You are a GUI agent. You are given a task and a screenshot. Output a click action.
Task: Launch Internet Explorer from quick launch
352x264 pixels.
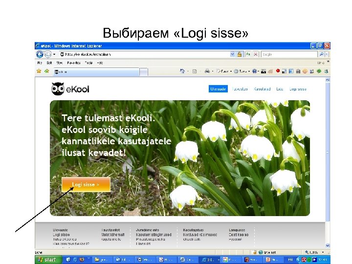pos(75,260)
